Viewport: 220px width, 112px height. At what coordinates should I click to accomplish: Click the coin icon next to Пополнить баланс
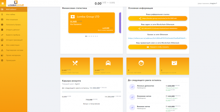click(x=2, y=24)
